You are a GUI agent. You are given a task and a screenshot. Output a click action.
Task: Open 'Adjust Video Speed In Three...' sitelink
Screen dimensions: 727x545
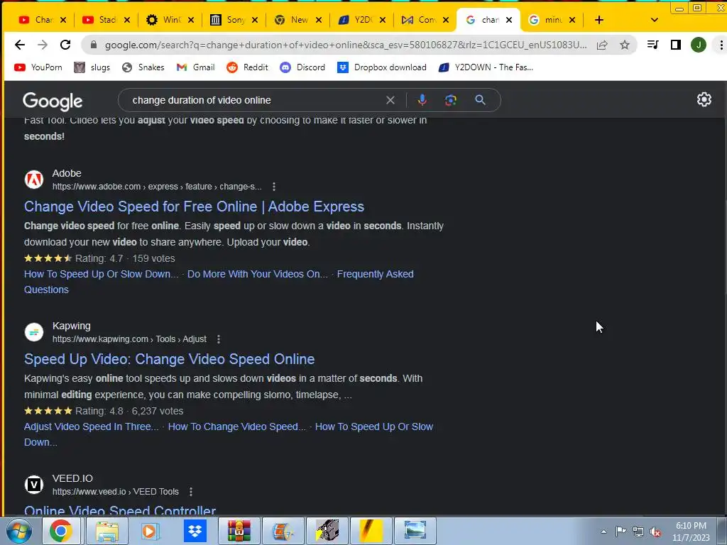92,426
